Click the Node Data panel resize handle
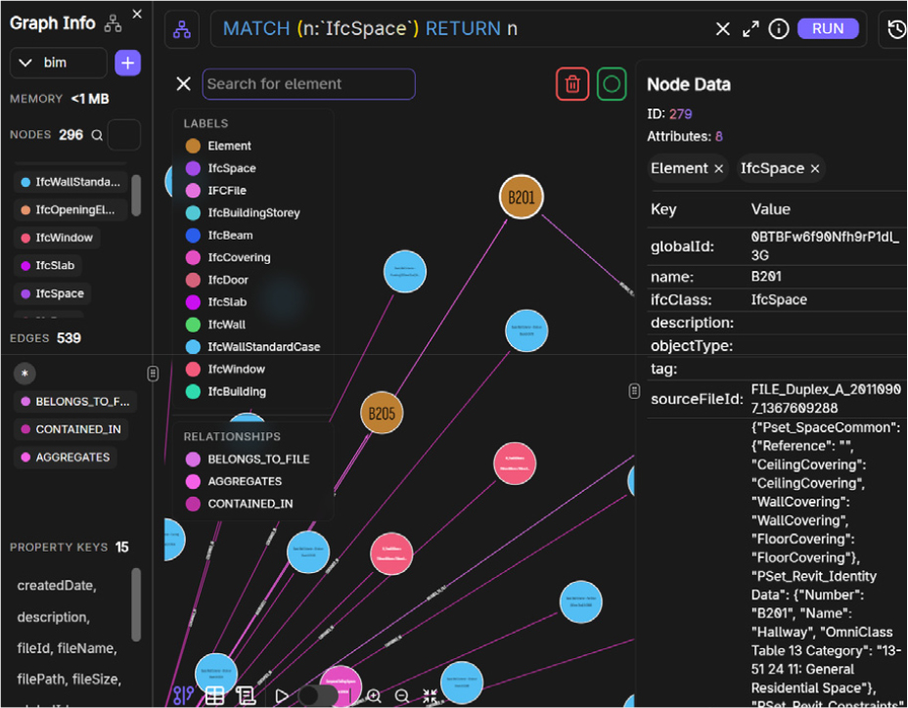Viewport: 908px width, 708px height. (x=634, y=391)
